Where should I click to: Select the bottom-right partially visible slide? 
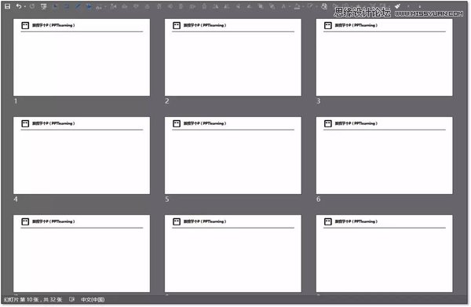[x=384, y=254]
